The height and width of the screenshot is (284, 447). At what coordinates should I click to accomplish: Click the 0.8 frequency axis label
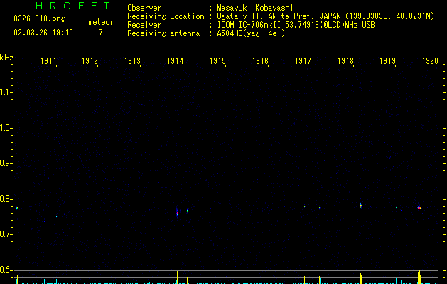tap(5, 199)
